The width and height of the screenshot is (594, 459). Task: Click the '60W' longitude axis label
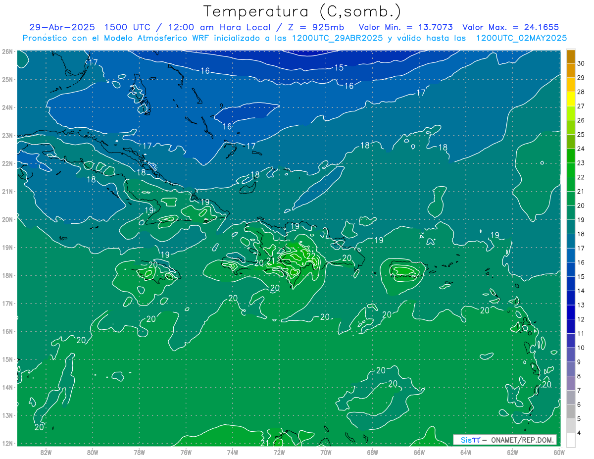point(559,452)
